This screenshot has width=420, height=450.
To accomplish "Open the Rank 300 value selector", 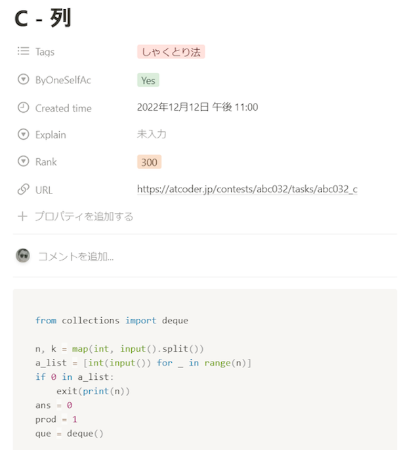I will pyautogui.click(x=149, y=162).
